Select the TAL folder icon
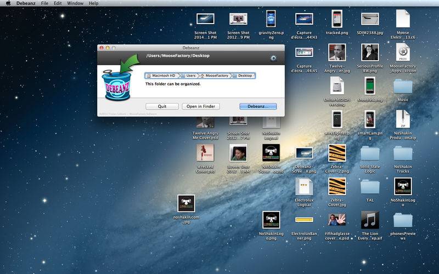Image resolution: width=439 pixels, height=274 pixels. point(370,186)
